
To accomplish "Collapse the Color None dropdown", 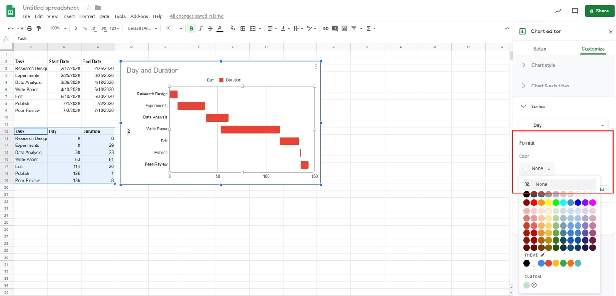I will pyautogui.click(x=537, y=169).
